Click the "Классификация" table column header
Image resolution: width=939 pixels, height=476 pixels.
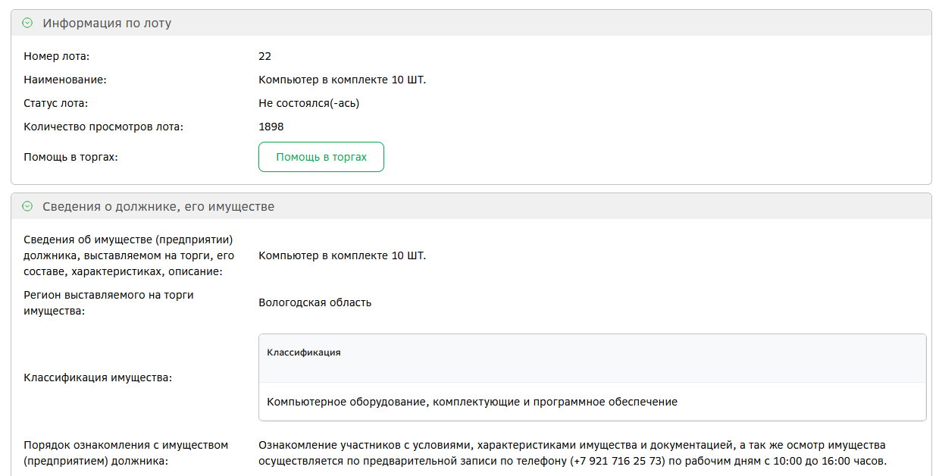(304, 352)
